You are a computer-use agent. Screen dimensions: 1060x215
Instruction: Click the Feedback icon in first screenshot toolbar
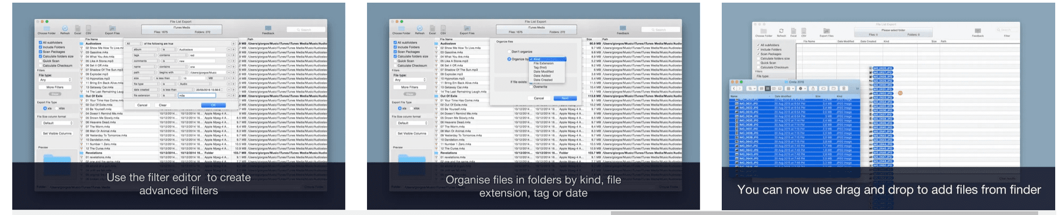tap(268, 28)
